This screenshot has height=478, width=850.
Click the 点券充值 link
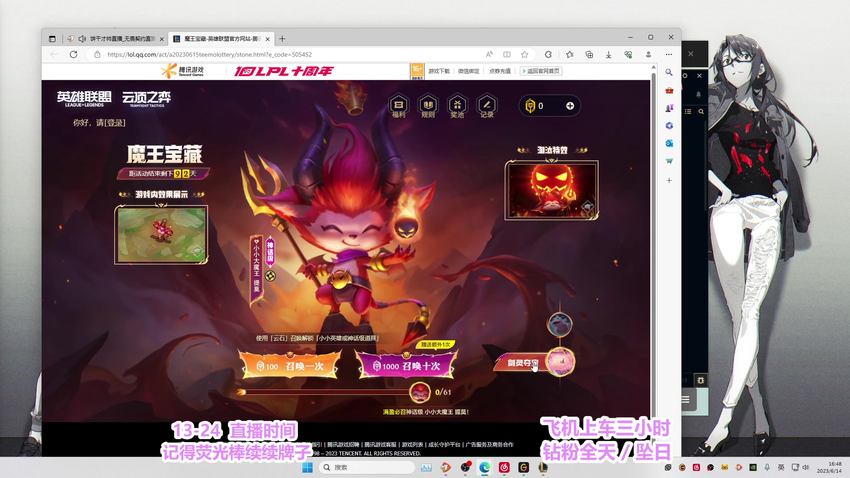pyautogui.click(x=500, y=71)
